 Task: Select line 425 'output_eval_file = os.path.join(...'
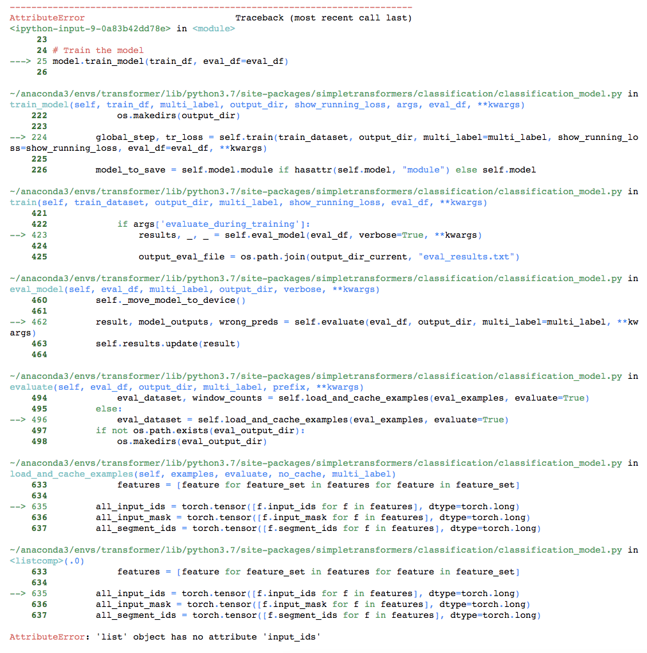329,257
